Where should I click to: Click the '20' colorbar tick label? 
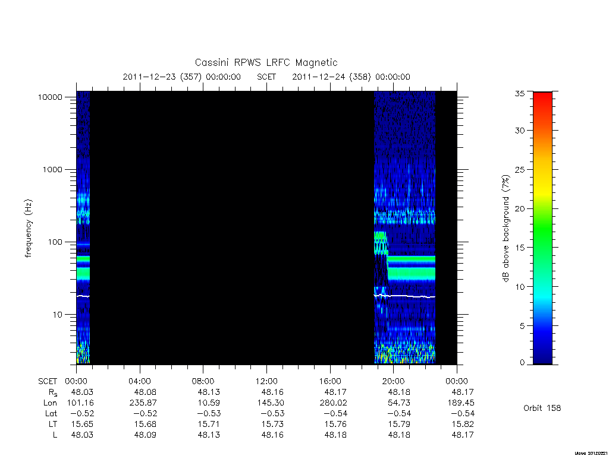(520, 208)
